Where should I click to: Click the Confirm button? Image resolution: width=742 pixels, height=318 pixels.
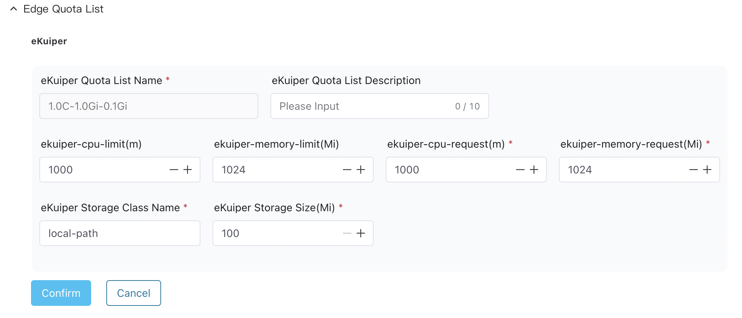(61, 293)
